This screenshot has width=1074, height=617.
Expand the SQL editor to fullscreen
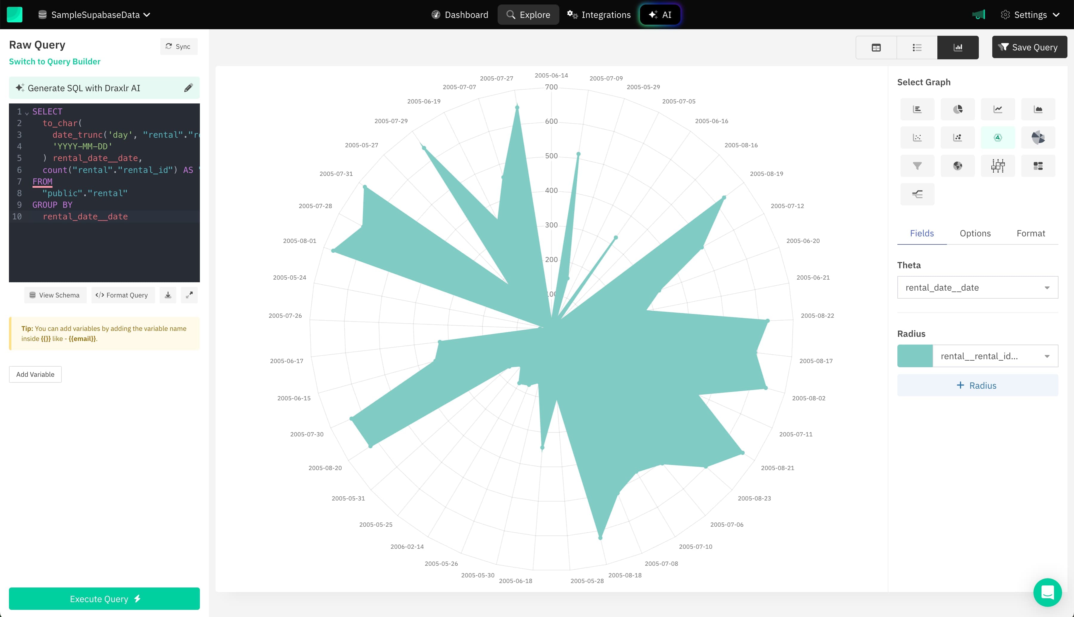click(x=189, y=295)
